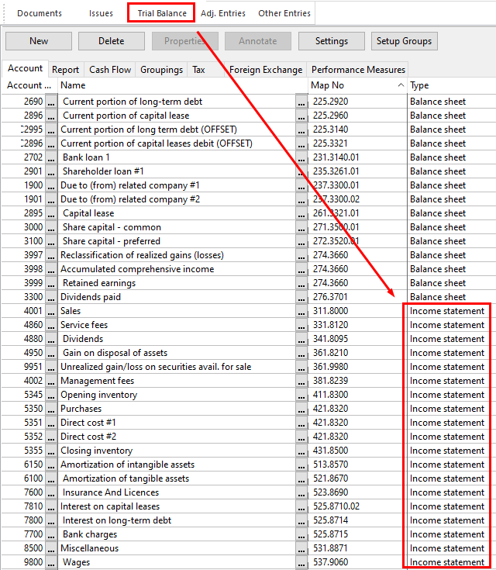
Task: Open the Settings button
Action: [332, 41]
